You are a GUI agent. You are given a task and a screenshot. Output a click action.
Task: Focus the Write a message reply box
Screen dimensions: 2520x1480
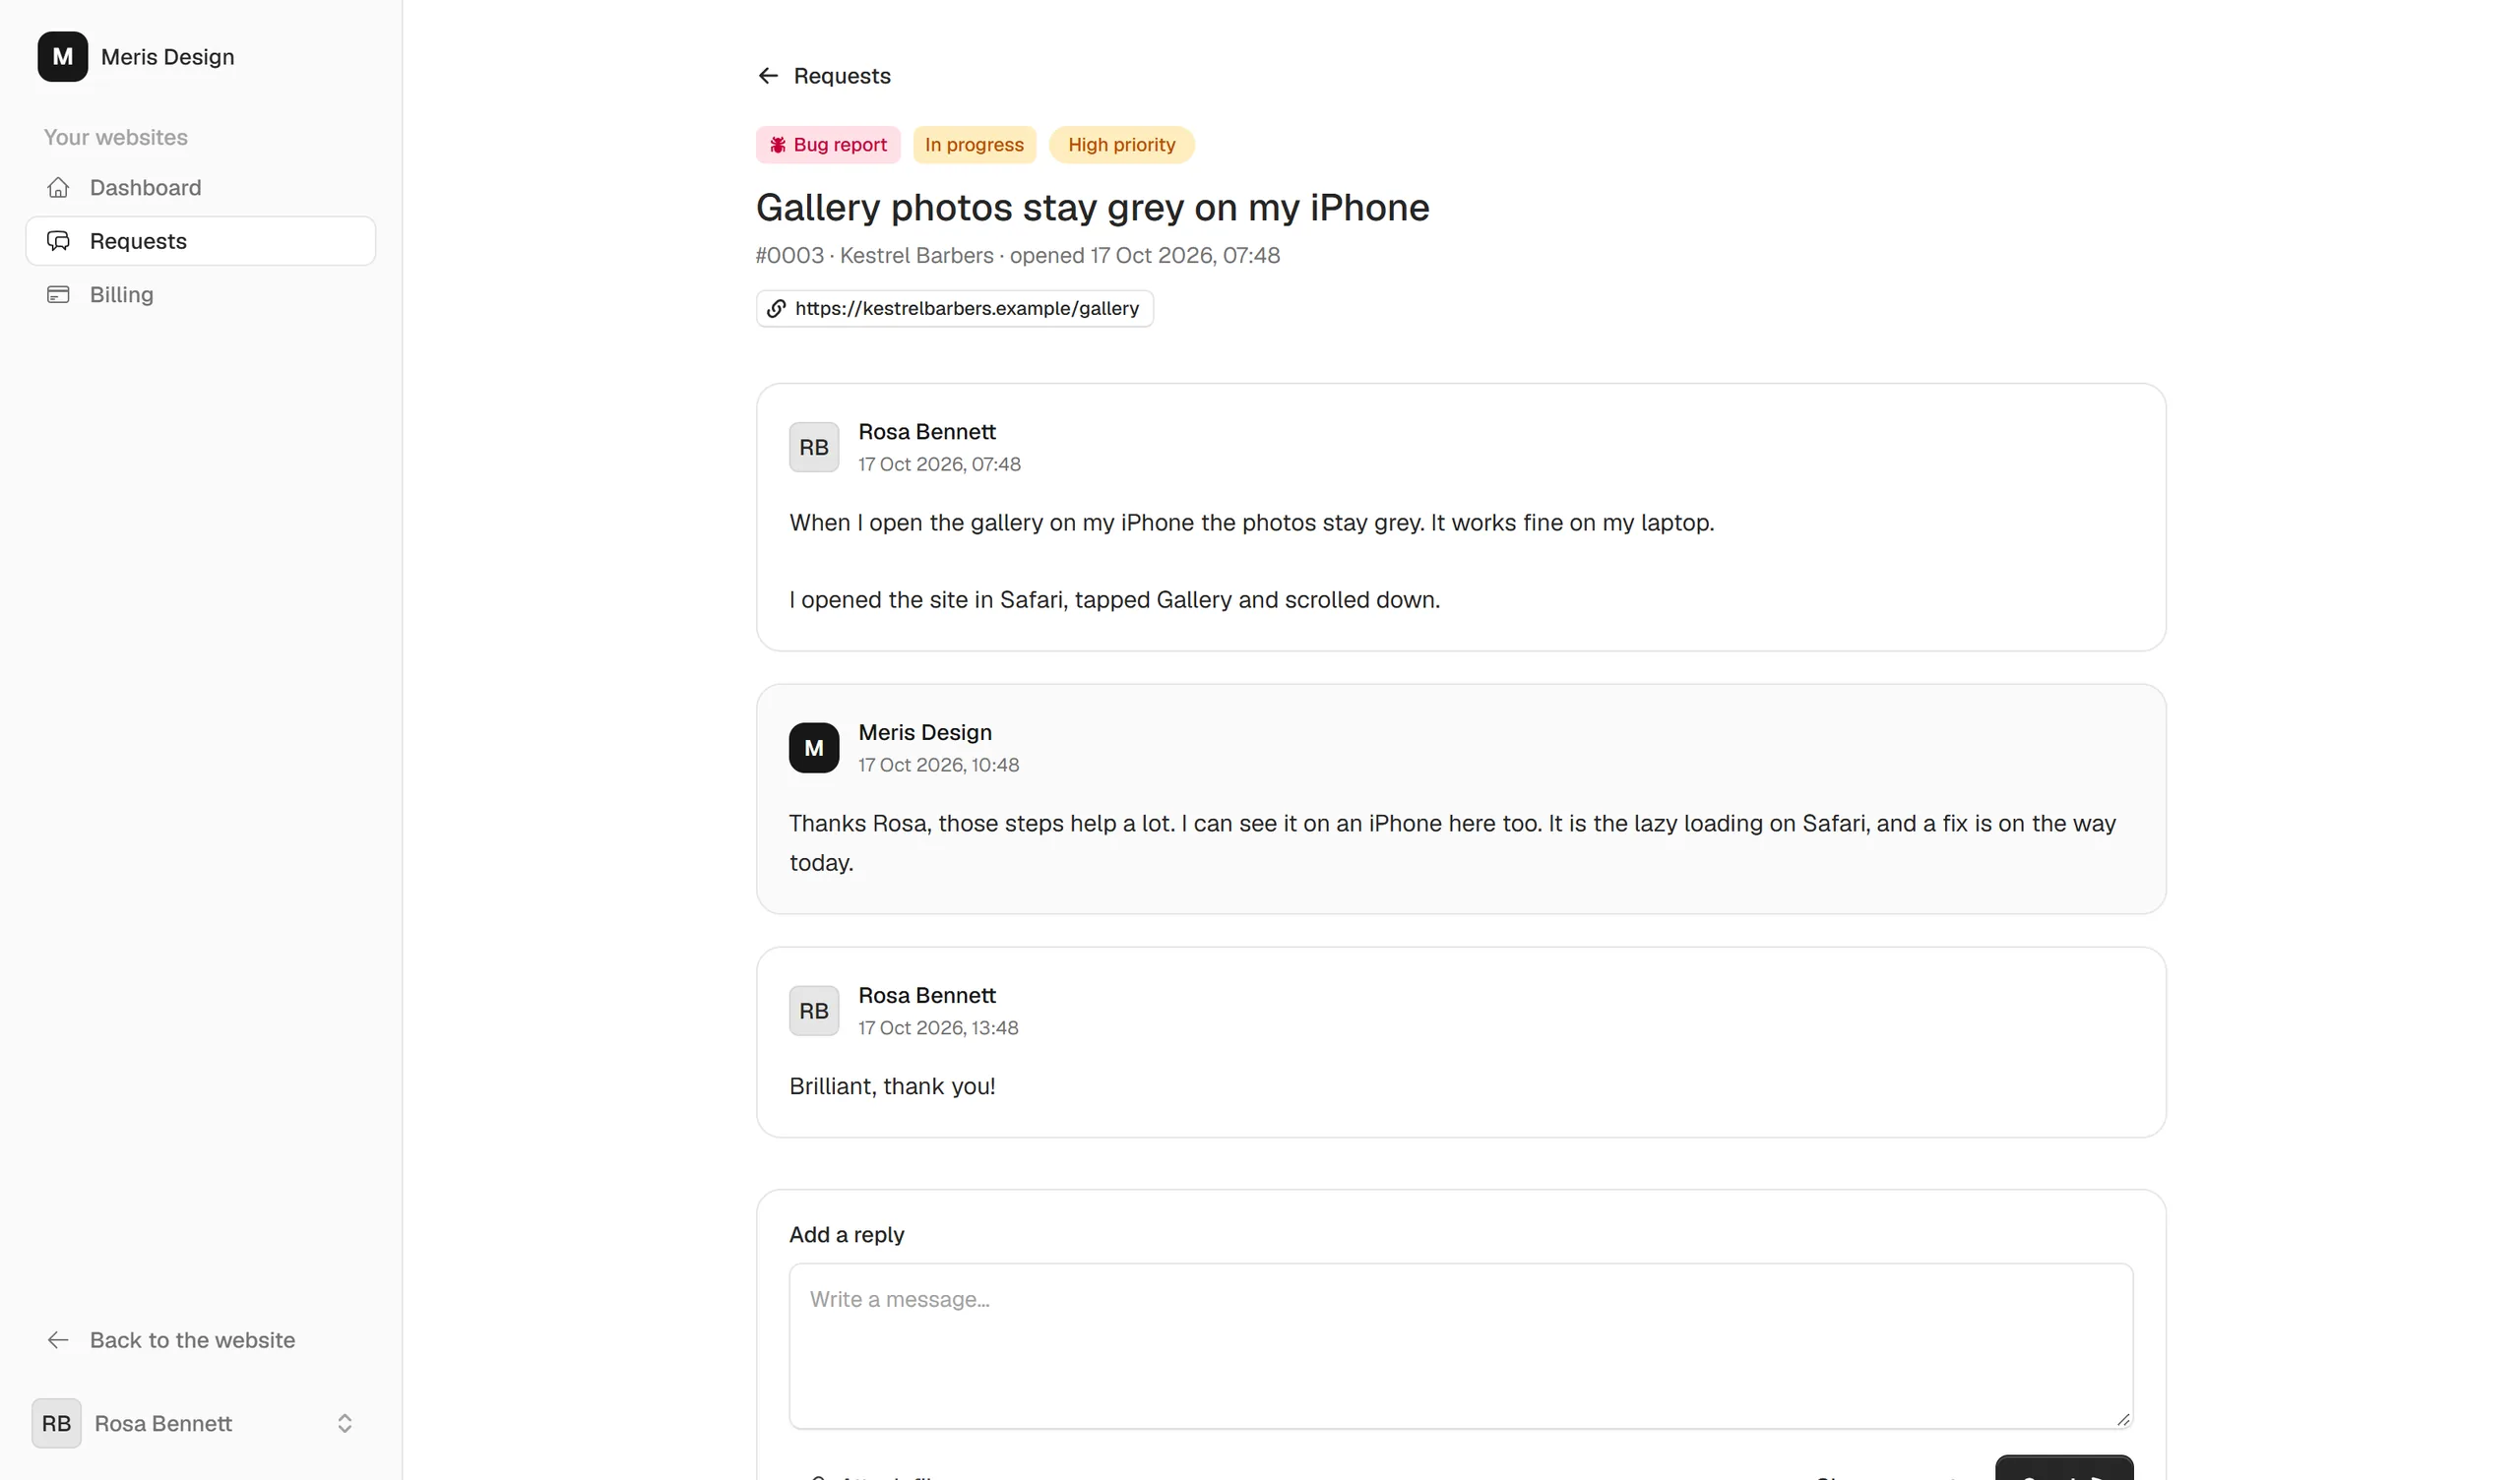pyautogui.click(x=1461, y=1346)
